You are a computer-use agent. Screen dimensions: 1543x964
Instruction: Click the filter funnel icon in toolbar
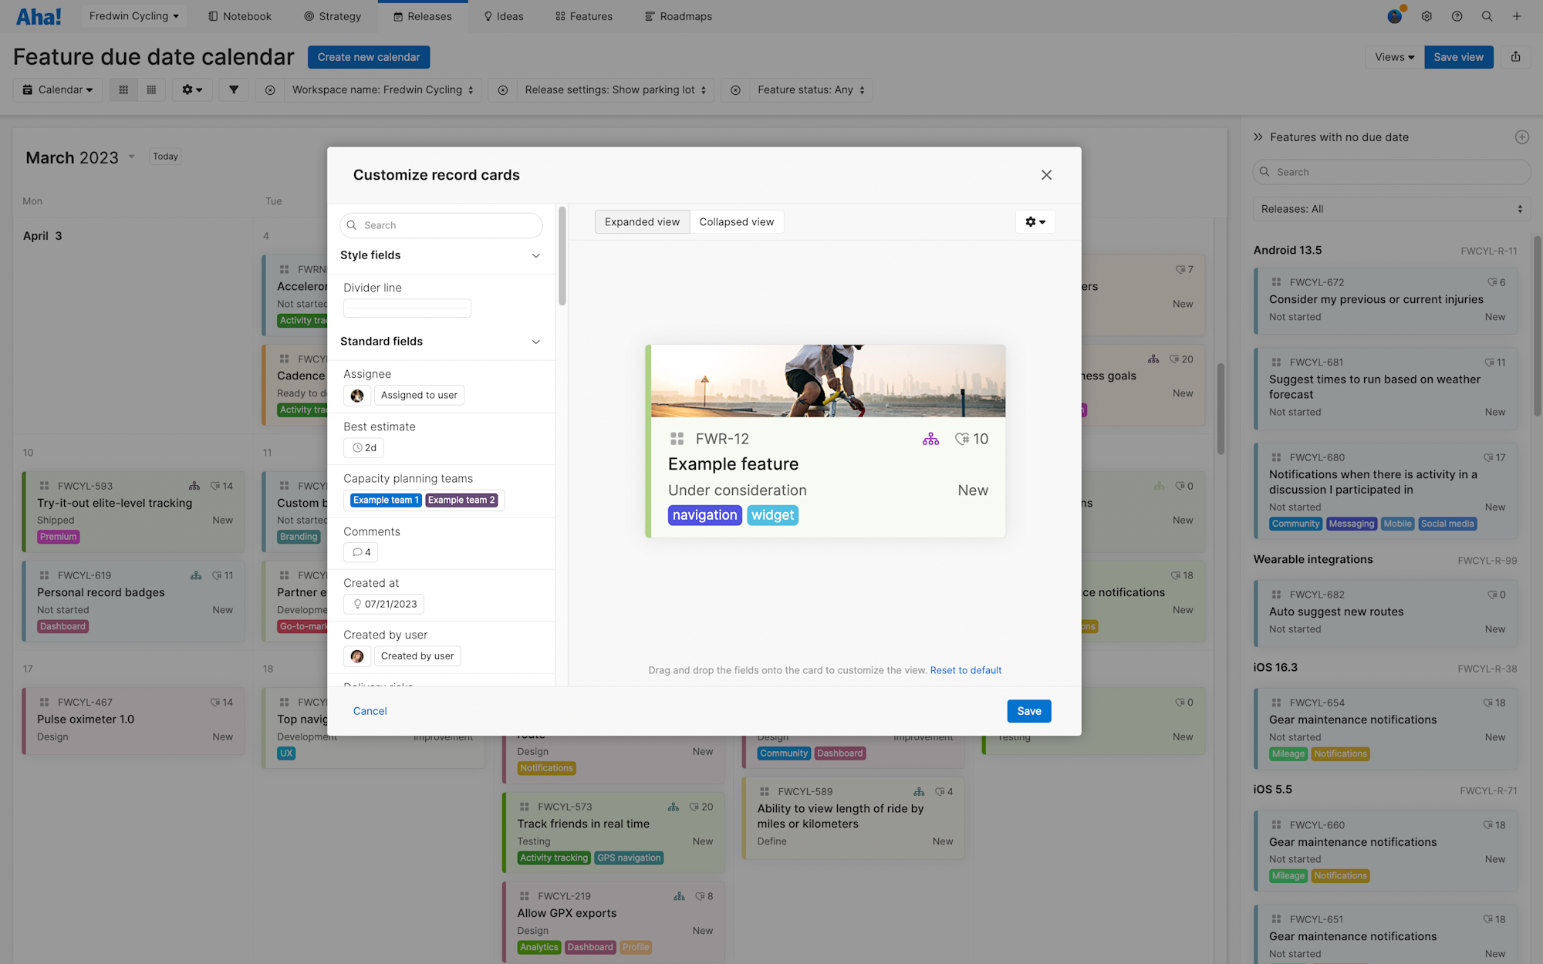[233, 90]
